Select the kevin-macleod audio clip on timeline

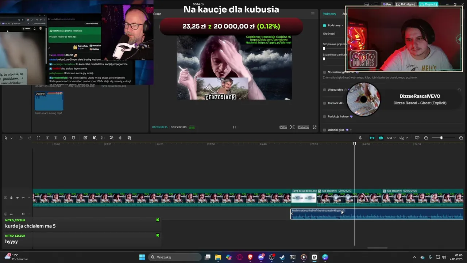tap(377, 214)
